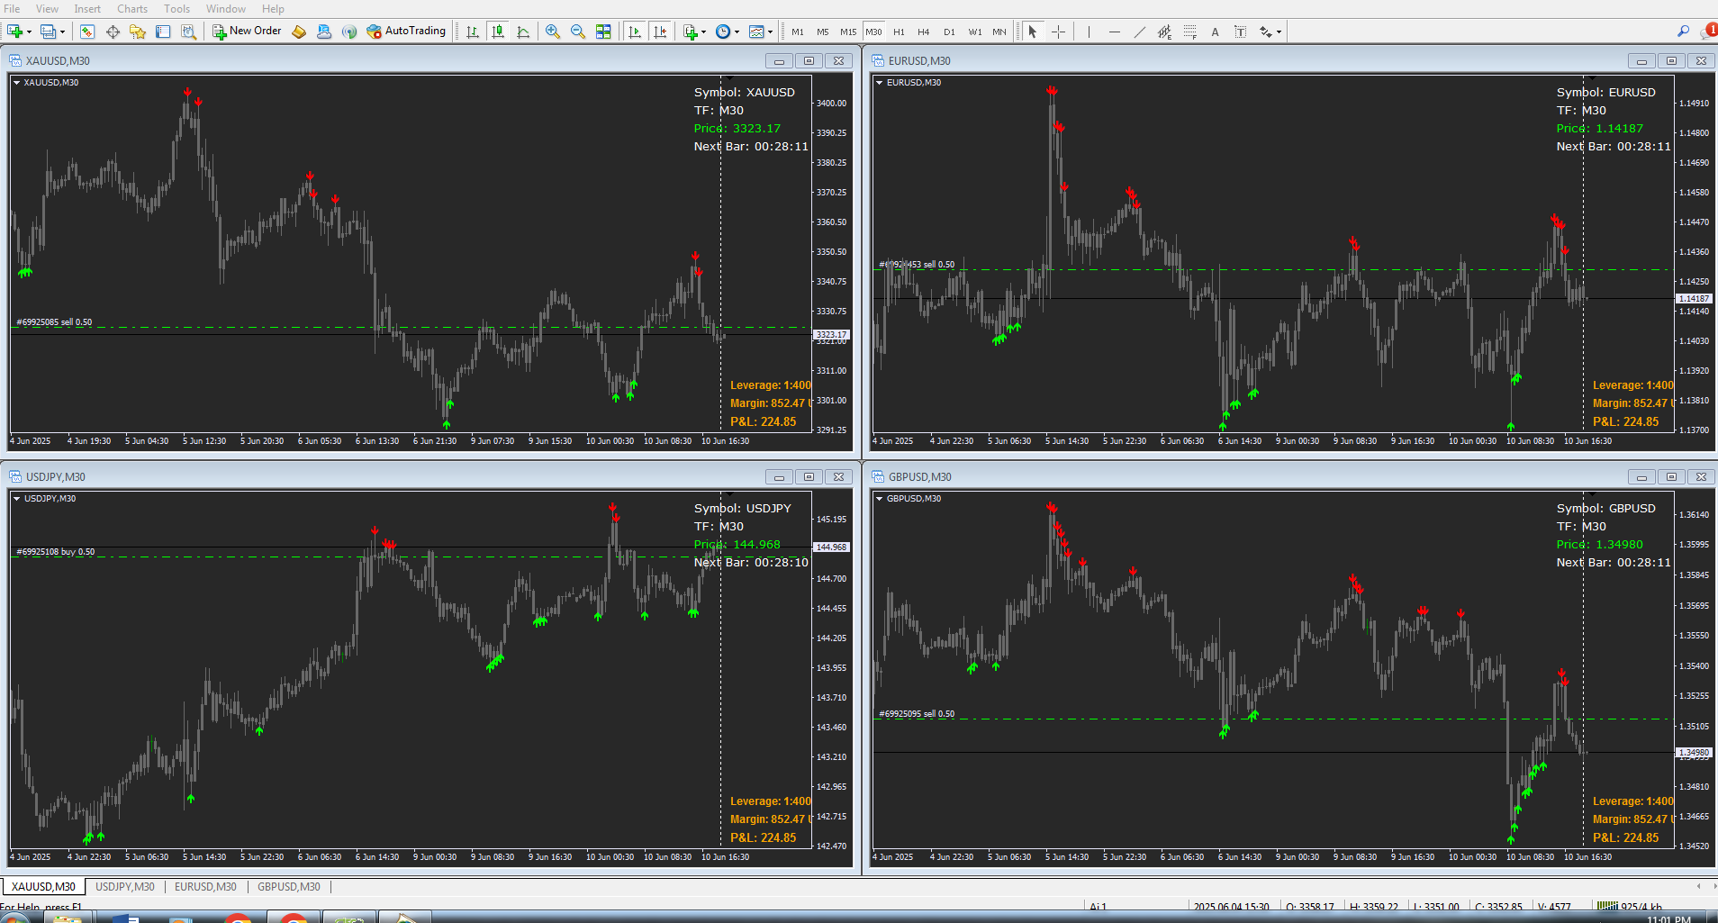Screen dimensions: 1718x923
Task: Click the New Order button
Action: (x=247, y=32)
